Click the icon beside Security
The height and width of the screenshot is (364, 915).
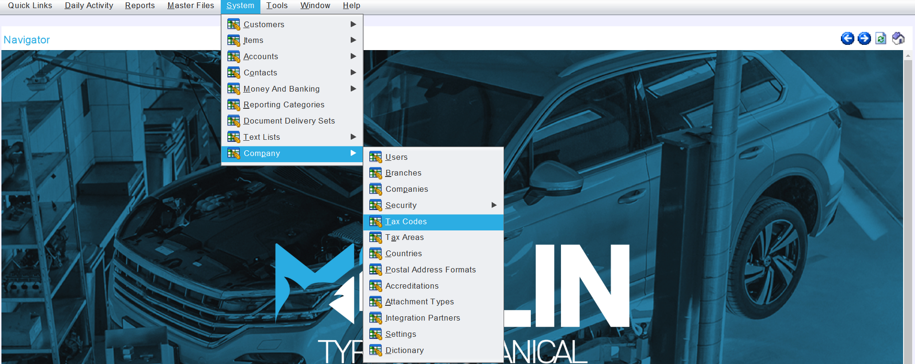376,205
